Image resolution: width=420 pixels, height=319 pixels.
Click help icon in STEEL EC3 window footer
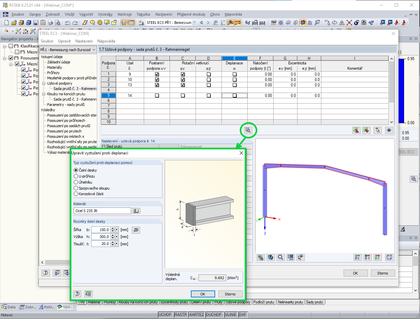pos(45,273)
